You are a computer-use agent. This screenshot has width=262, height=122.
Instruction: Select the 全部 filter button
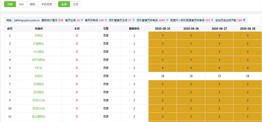(x=64, y=4)
